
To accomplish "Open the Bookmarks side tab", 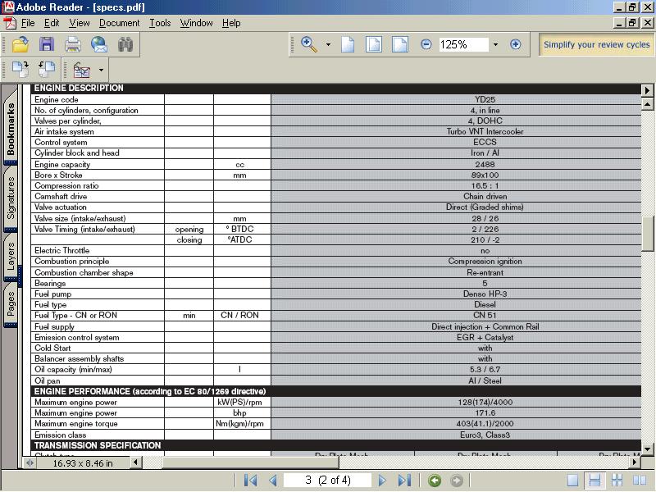I will [x=11, y=128].
